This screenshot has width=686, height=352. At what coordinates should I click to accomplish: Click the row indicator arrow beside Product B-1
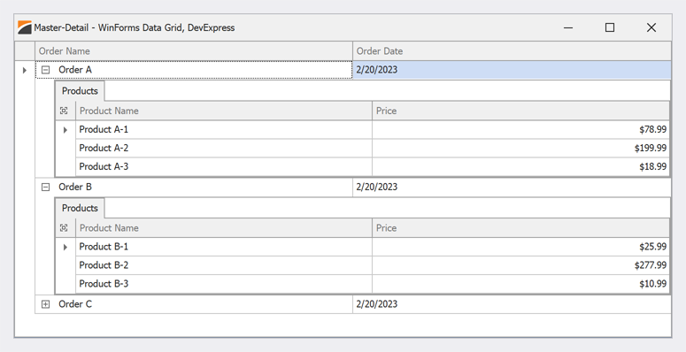[x=66, y=247]
